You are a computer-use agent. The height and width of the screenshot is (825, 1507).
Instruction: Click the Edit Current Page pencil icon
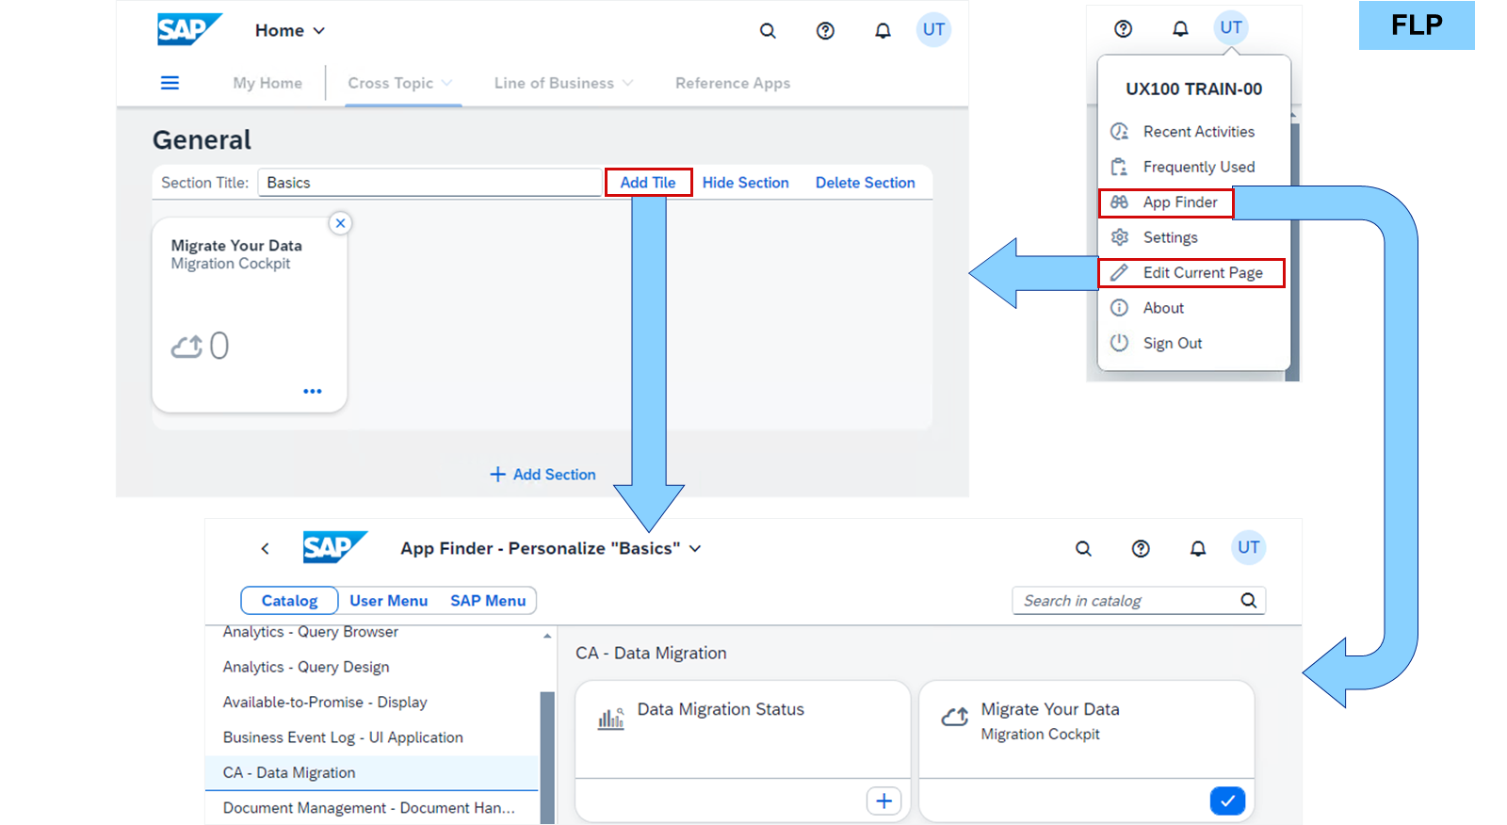(1119, 273)
